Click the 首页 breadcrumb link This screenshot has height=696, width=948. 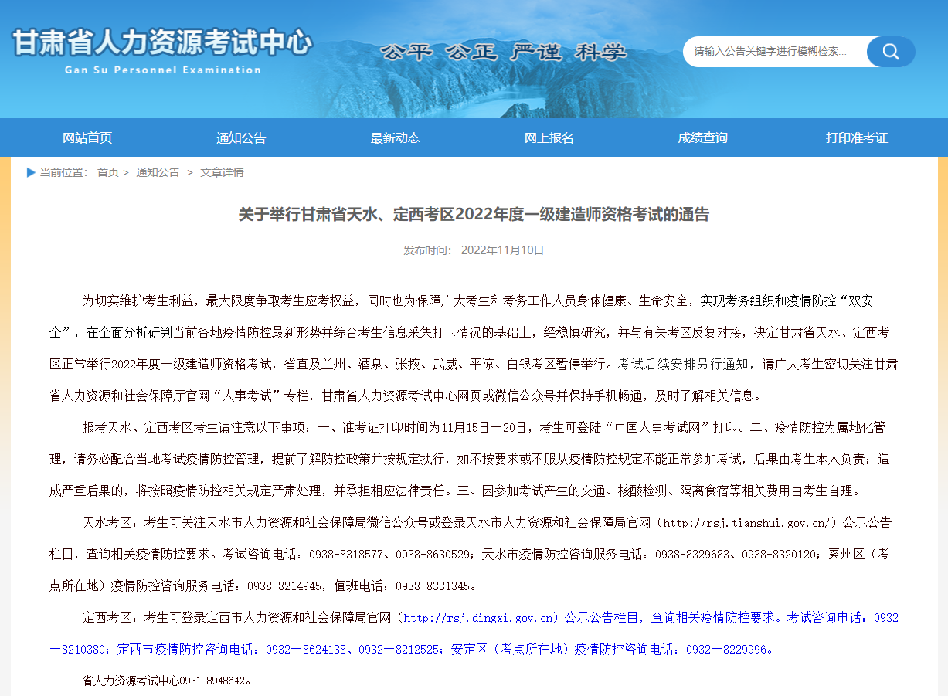tap(108, 172)
